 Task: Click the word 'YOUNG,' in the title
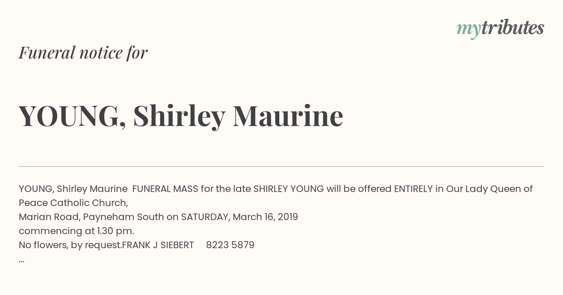coord(72,116)
